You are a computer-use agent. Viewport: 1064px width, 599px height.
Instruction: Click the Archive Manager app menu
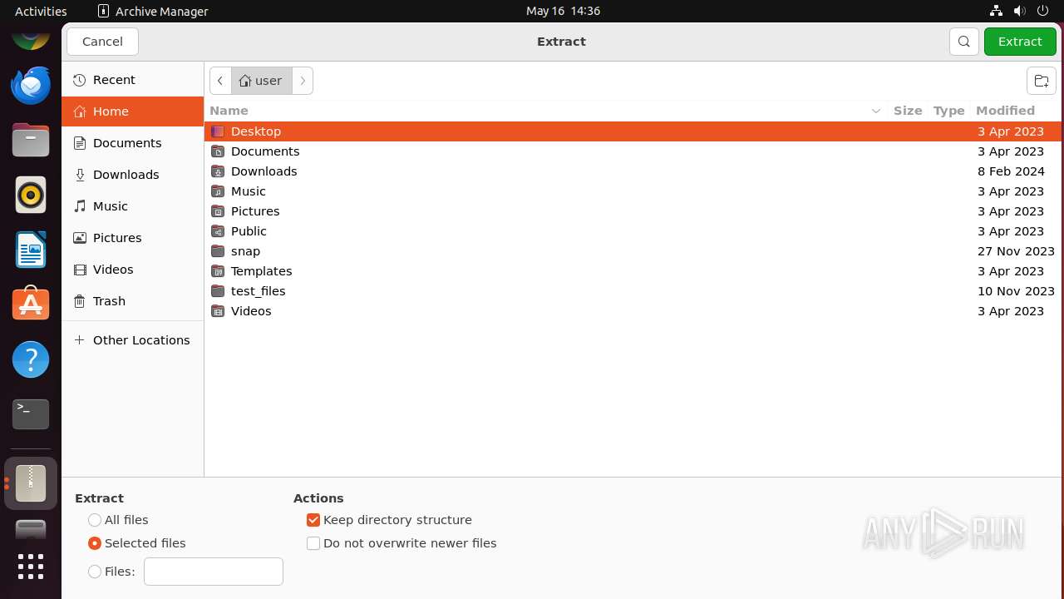click(x=153, y=11)
